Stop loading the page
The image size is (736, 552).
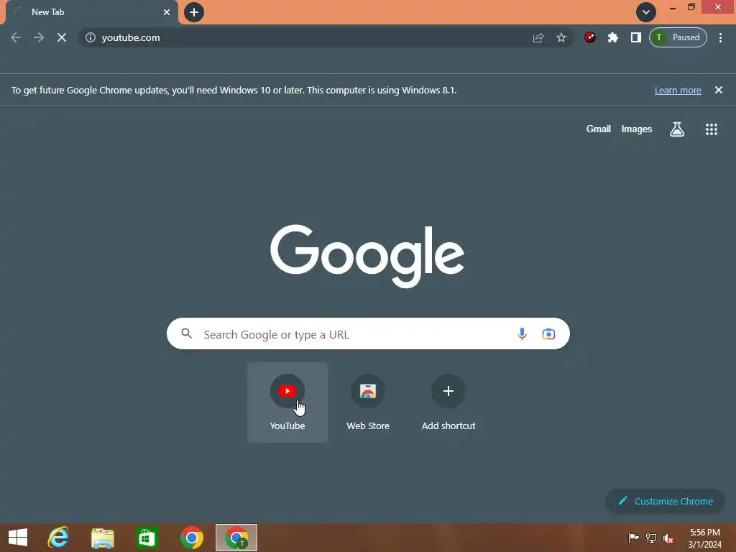pos(62,37)
